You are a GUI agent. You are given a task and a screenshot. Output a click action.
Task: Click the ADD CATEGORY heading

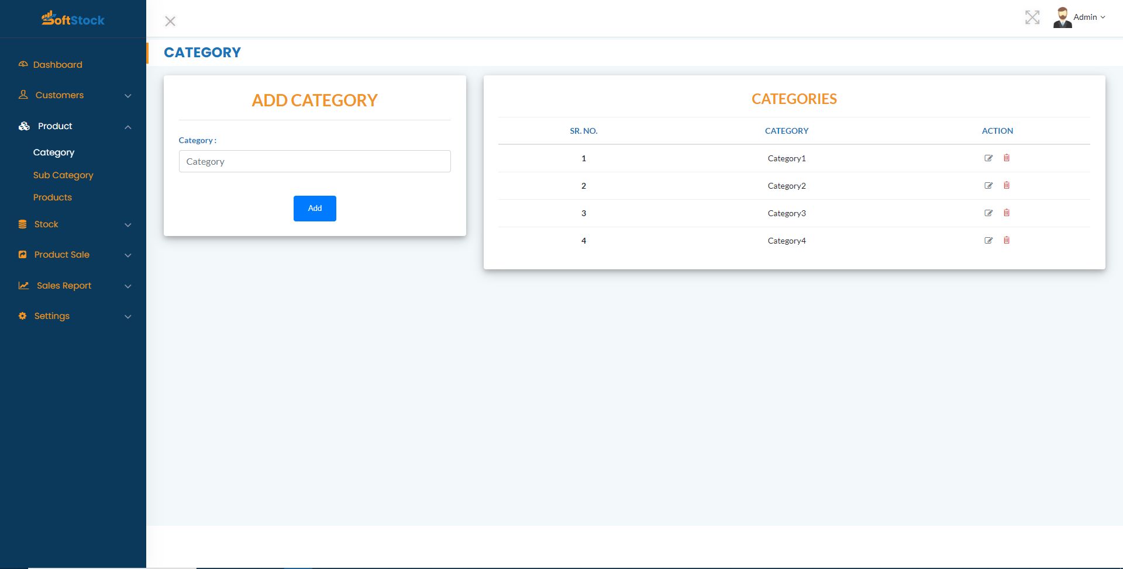(315, 100)
